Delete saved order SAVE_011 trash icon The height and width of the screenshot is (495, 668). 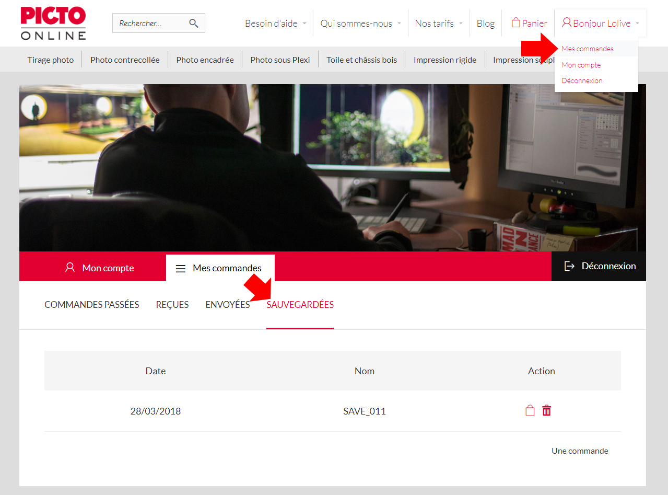pos(546,411)
